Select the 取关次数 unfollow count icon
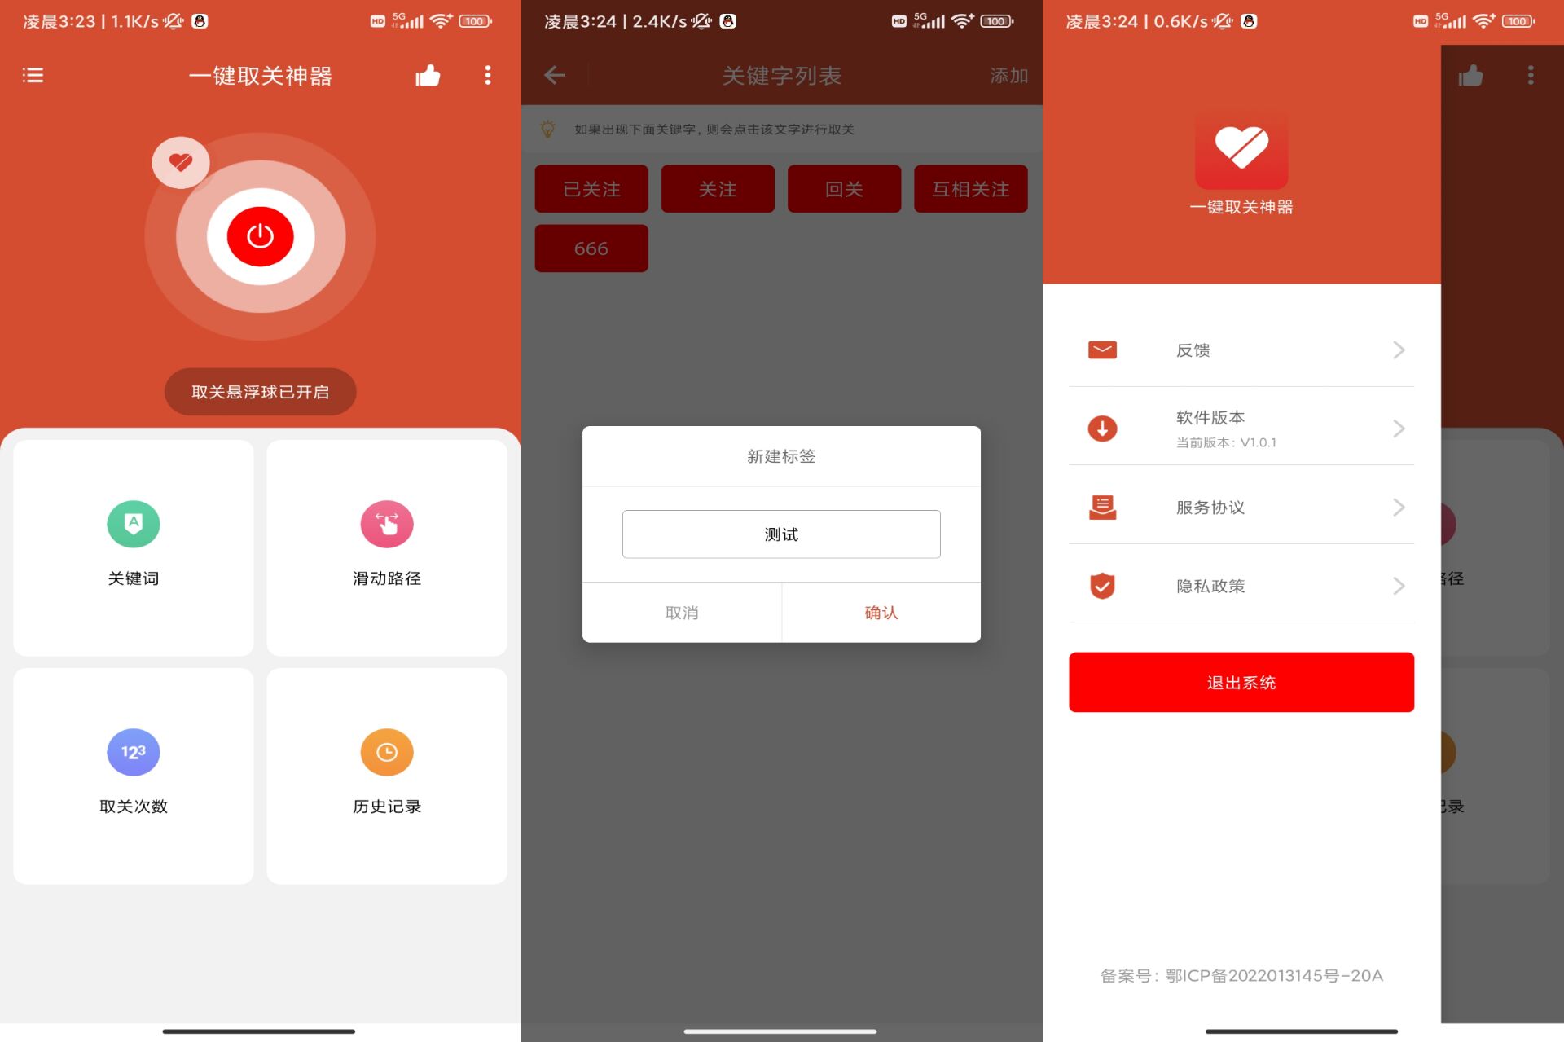The height and width of the screenshot is (1042, 1564). 131,751
